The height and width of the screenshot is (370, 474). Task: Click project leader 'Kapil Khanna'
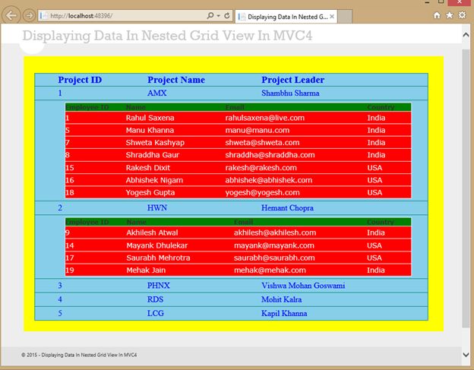pos(284,314)
